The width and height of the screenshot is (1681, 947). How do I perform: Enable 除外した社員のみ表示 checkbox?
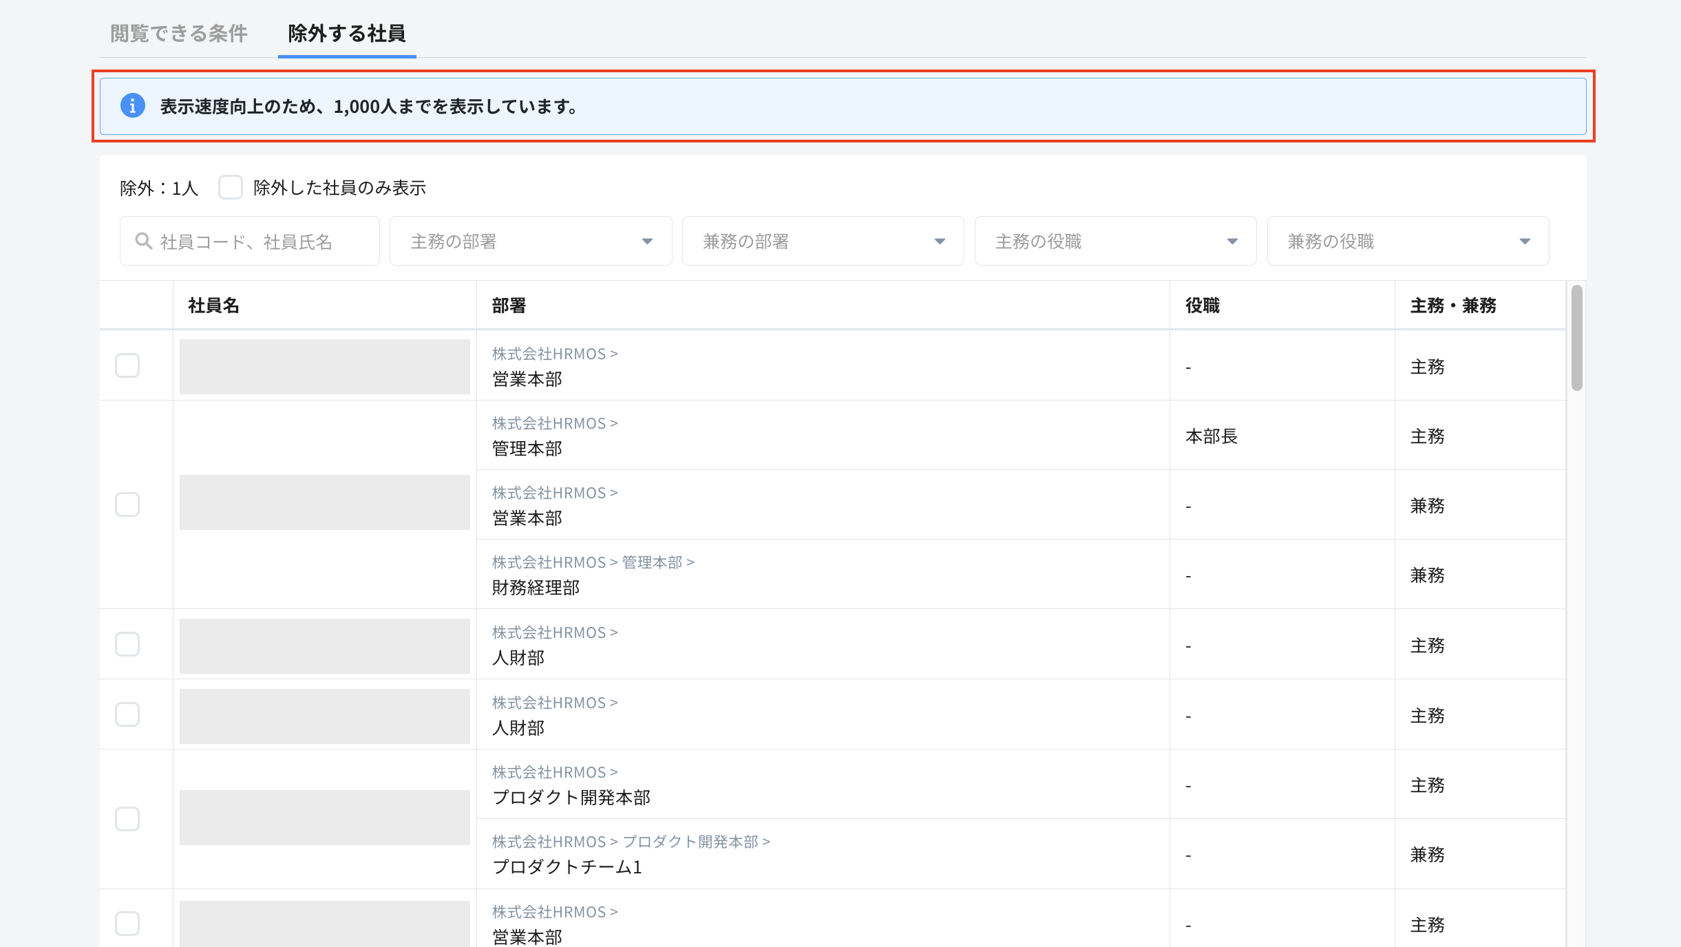tap(231, 187)
